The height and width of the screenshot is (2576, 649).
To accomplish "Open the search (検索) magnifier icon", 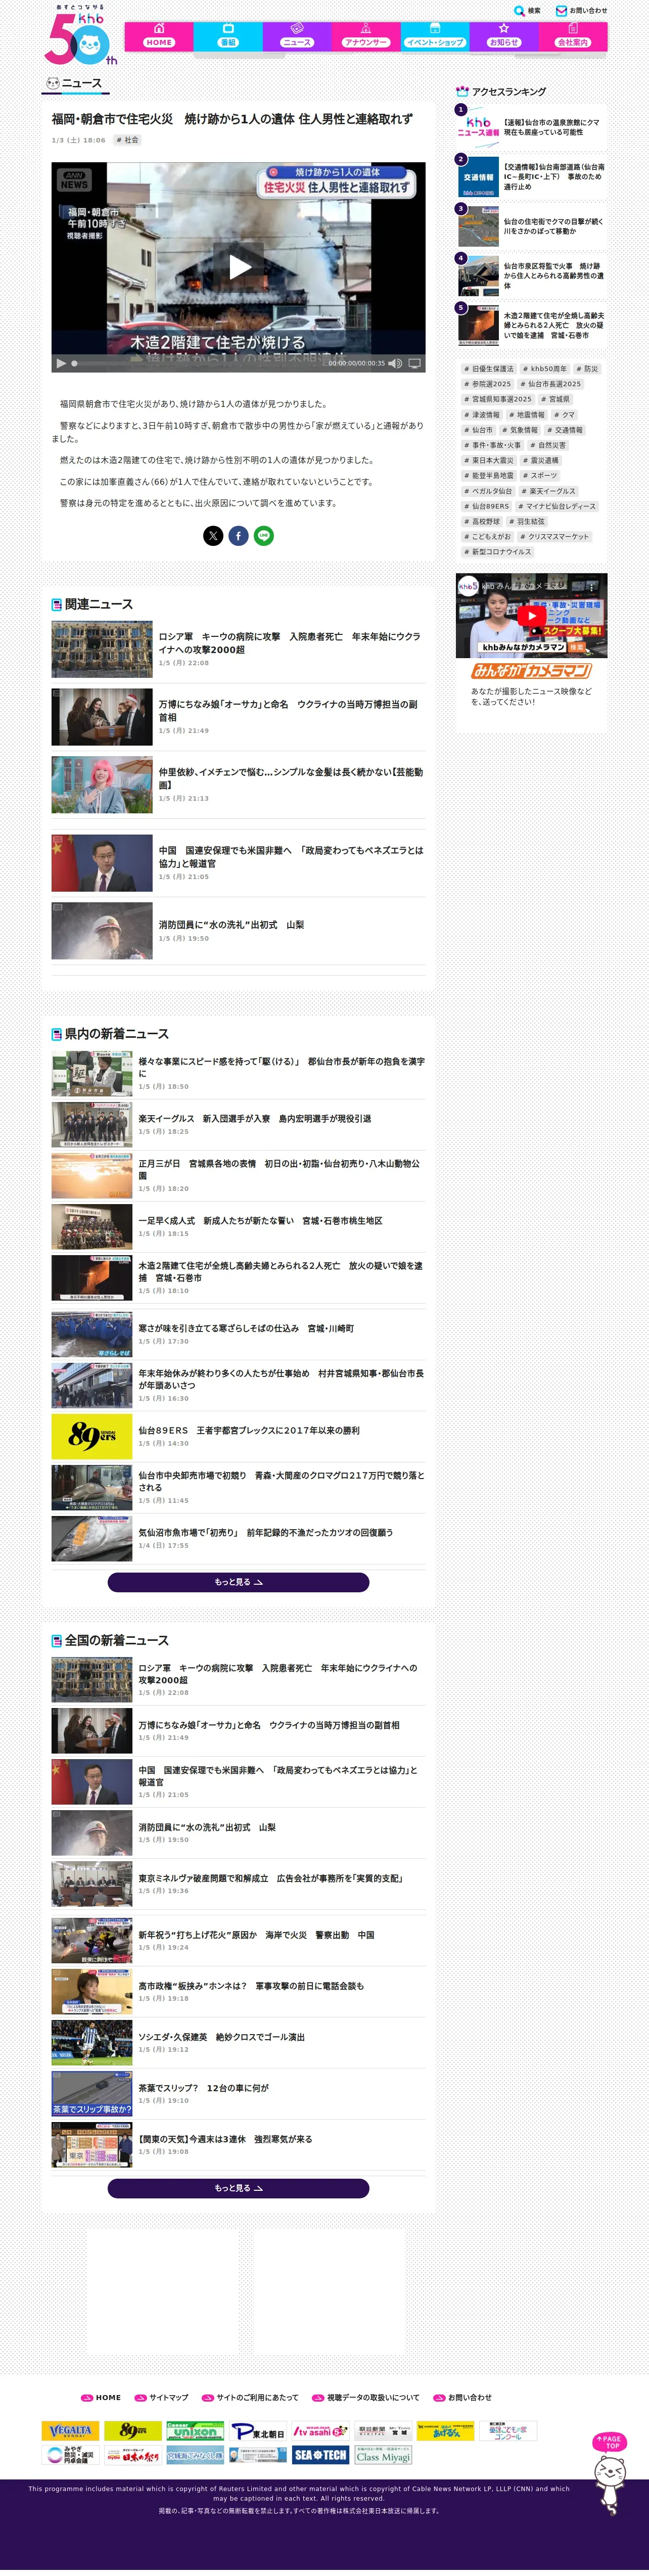I will 519,11.
